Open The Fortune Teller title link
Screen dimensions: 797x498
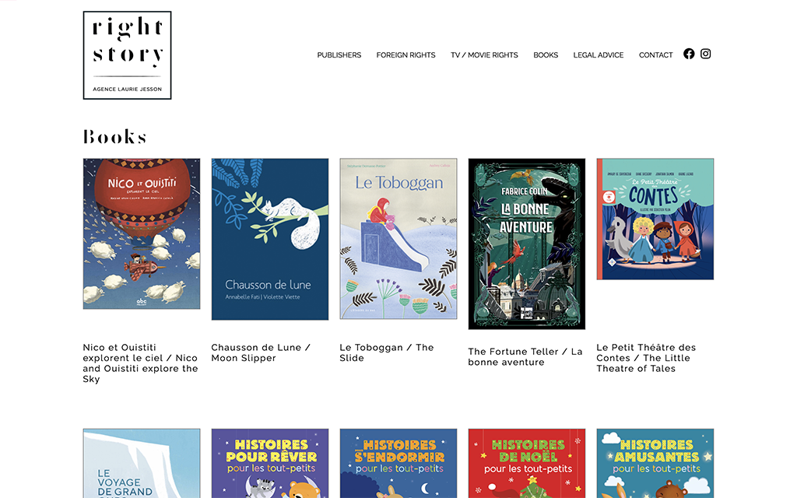(x=525, y=356)
